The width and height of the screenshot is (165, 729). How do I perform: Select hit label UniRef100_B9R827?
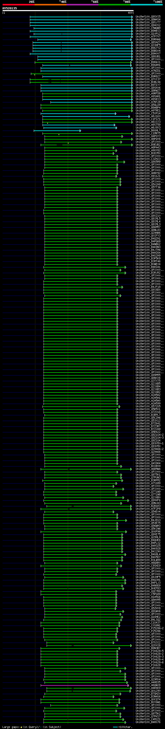point(148,76)
